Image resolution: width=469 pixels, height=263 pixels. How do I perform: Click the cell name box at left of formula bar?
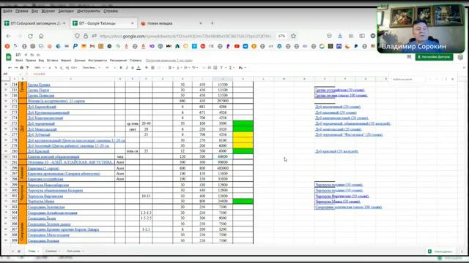pos(11,74)
